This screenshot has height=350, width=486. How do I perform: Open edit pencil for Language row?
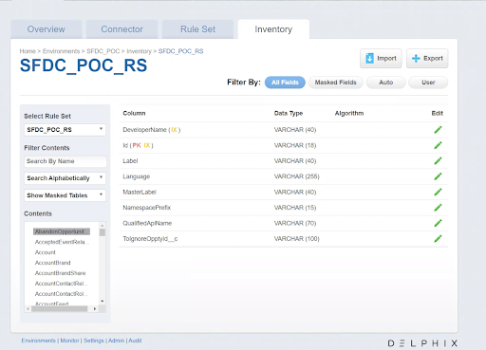click(x=438, y=176)
